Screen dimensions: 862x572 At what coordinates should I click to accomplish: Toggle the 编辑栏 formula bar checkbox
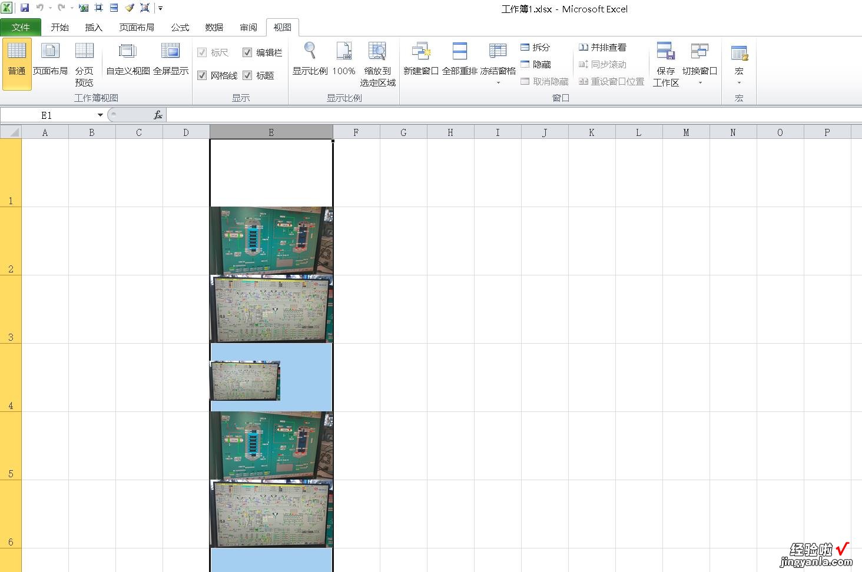[247, 52]
